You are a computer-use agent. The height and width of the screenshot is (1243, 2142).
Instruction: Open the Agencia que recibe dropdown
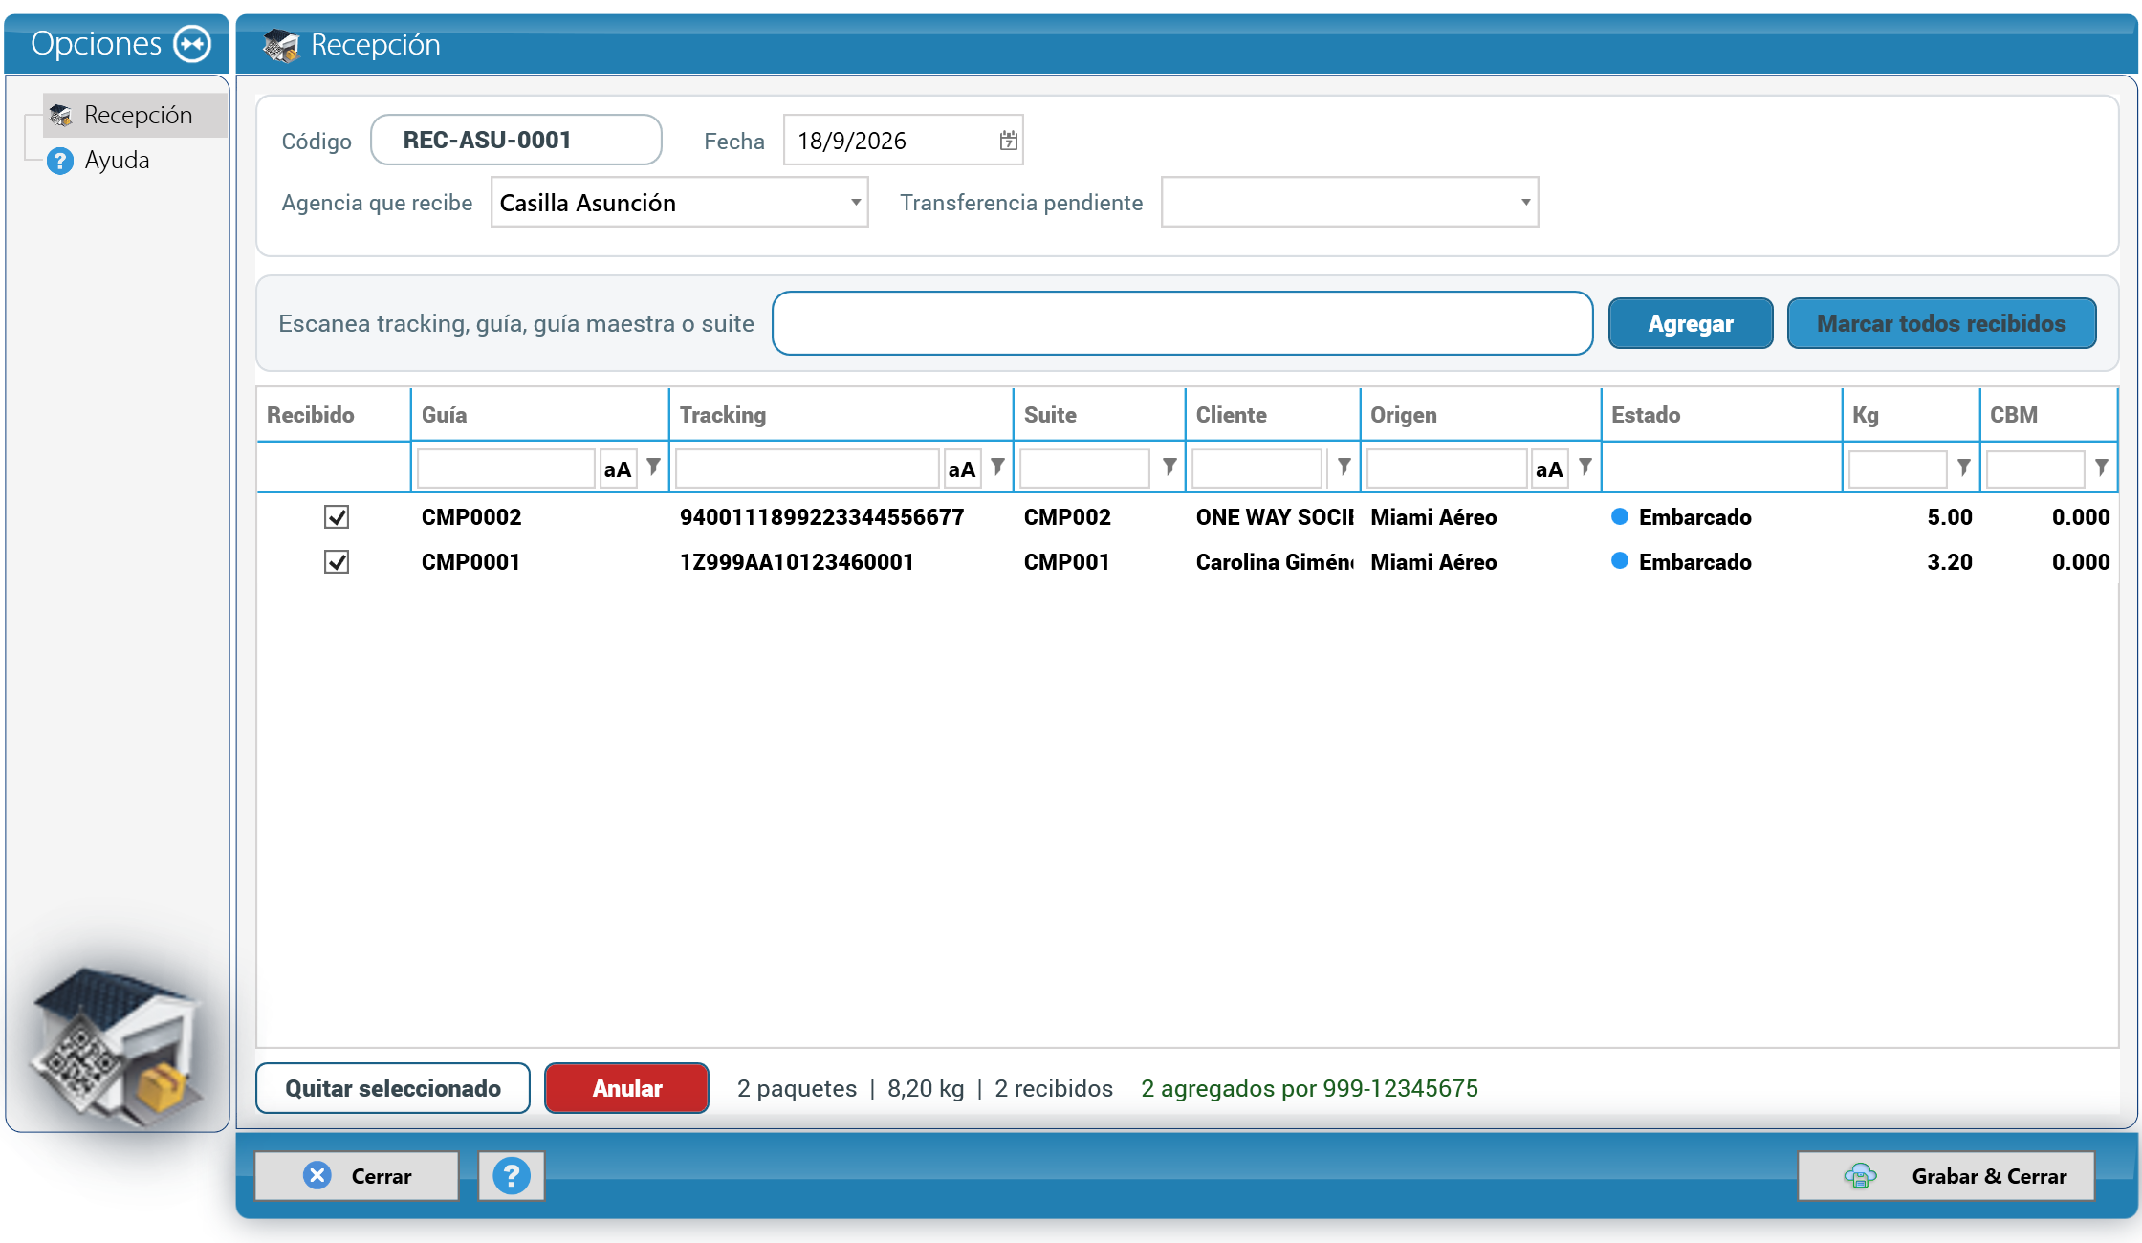[x=679, y=202]
